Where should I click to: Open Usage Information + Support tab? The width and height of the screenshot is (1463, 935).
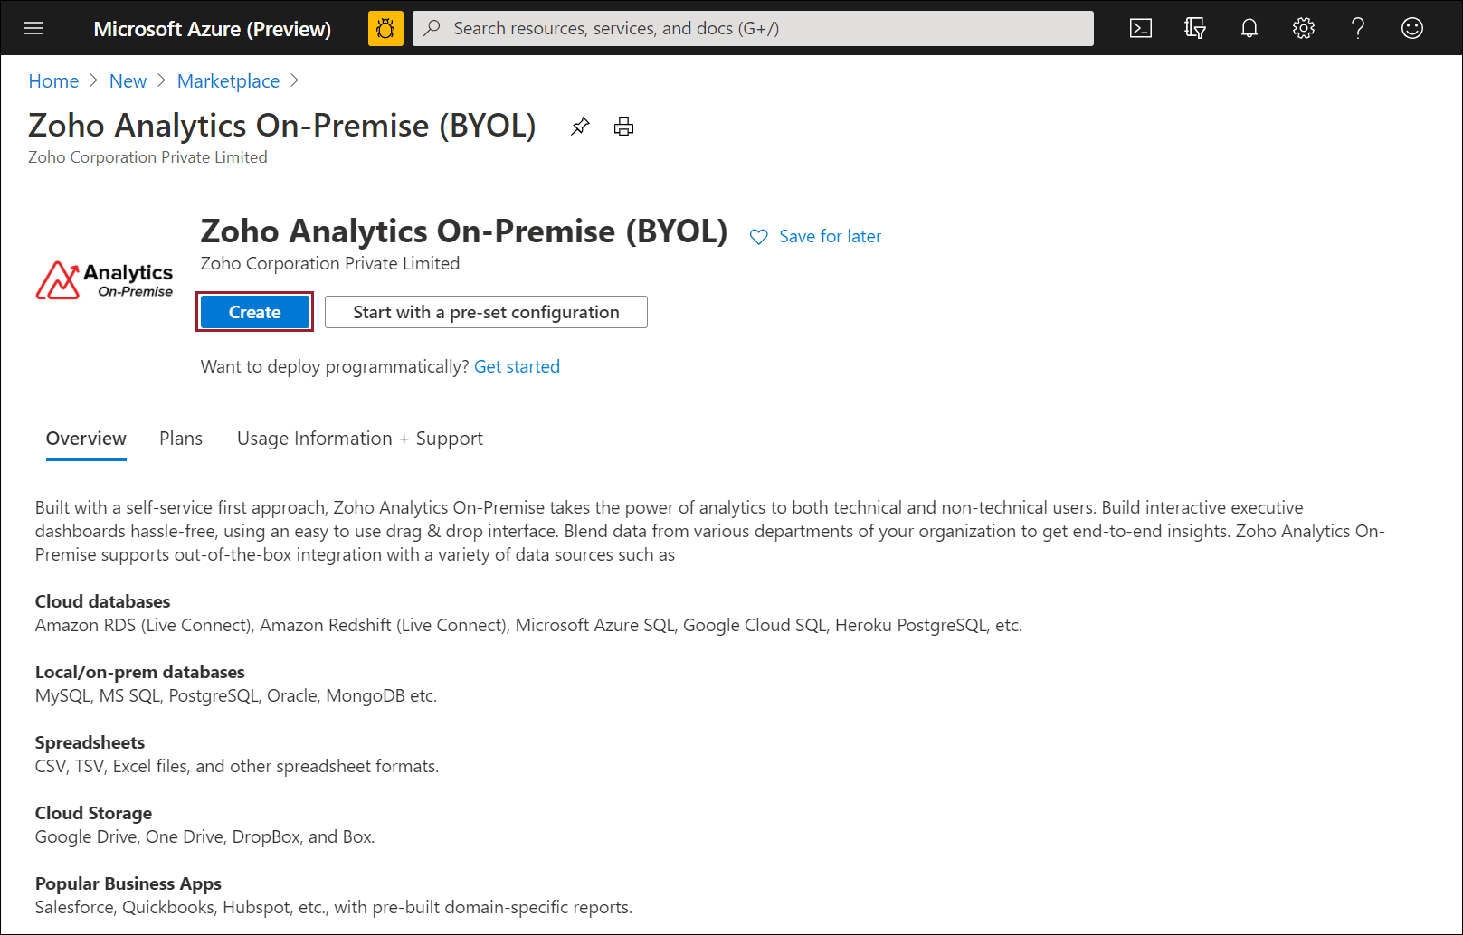coord(359,439)
